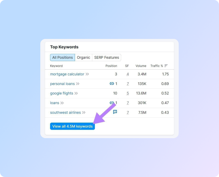Click the SF count 4 for mortgage calculator
219x177 pixels.
pos(127,74)
